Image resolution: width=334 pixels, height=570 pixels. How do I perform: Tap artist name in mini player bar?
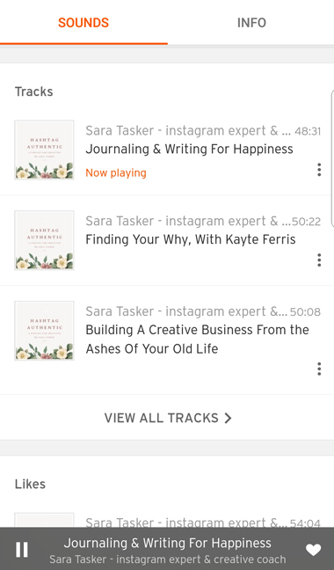[x=168, y=559]
